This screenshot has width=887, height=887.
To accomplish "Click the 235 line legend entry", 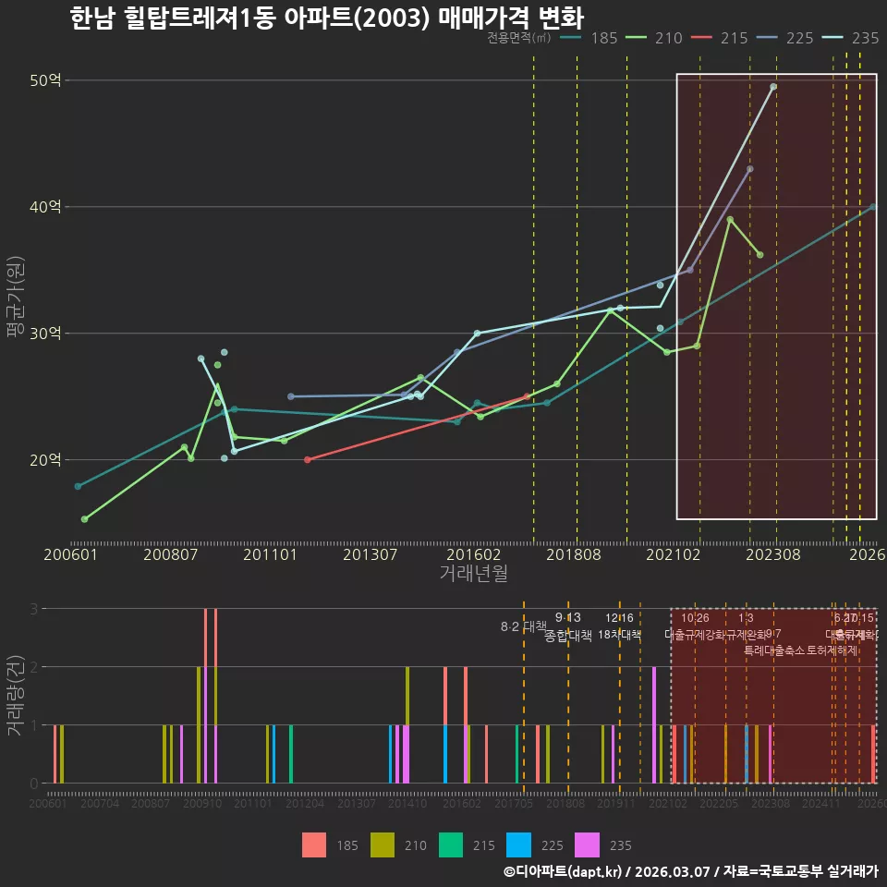I will click(x=851, y=38).
